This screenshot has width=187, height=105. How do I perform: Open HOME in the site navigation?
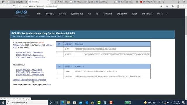39,14
